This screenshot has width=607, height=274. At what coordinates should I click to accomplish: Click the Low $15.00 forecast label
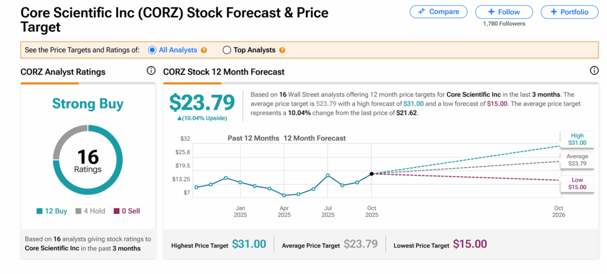577,183
